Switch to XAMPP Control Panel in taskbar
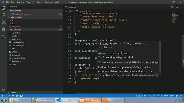The height and width of the screenshot is (103, 184). pos(90,100)
